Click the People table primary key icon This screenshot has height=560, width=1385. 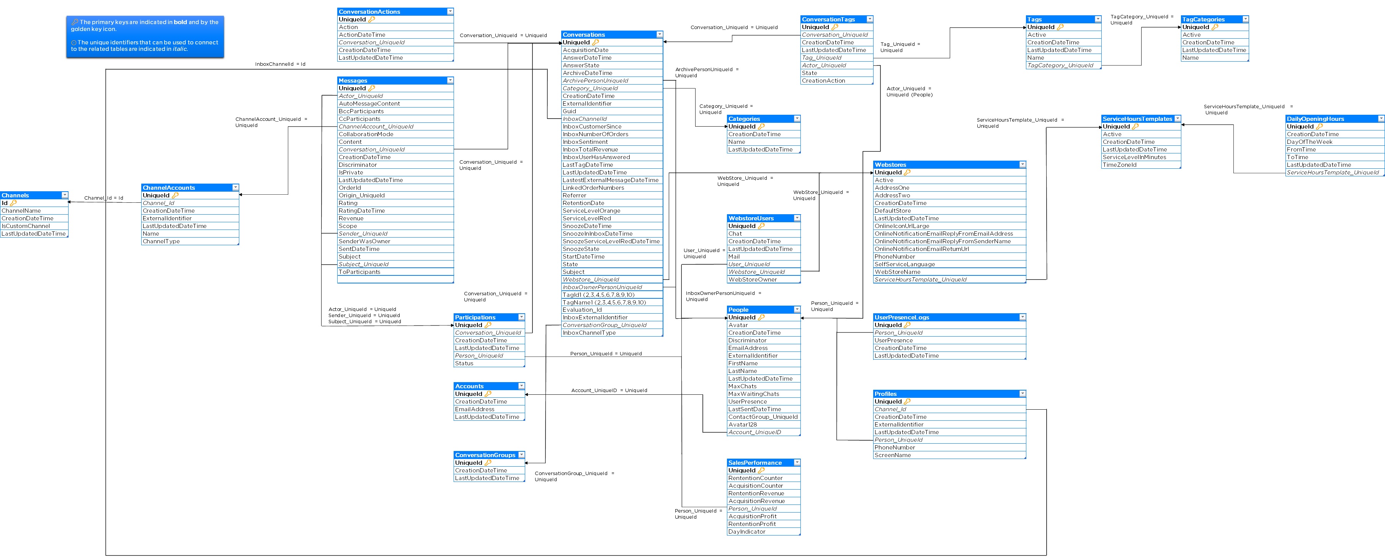[761, 317]
